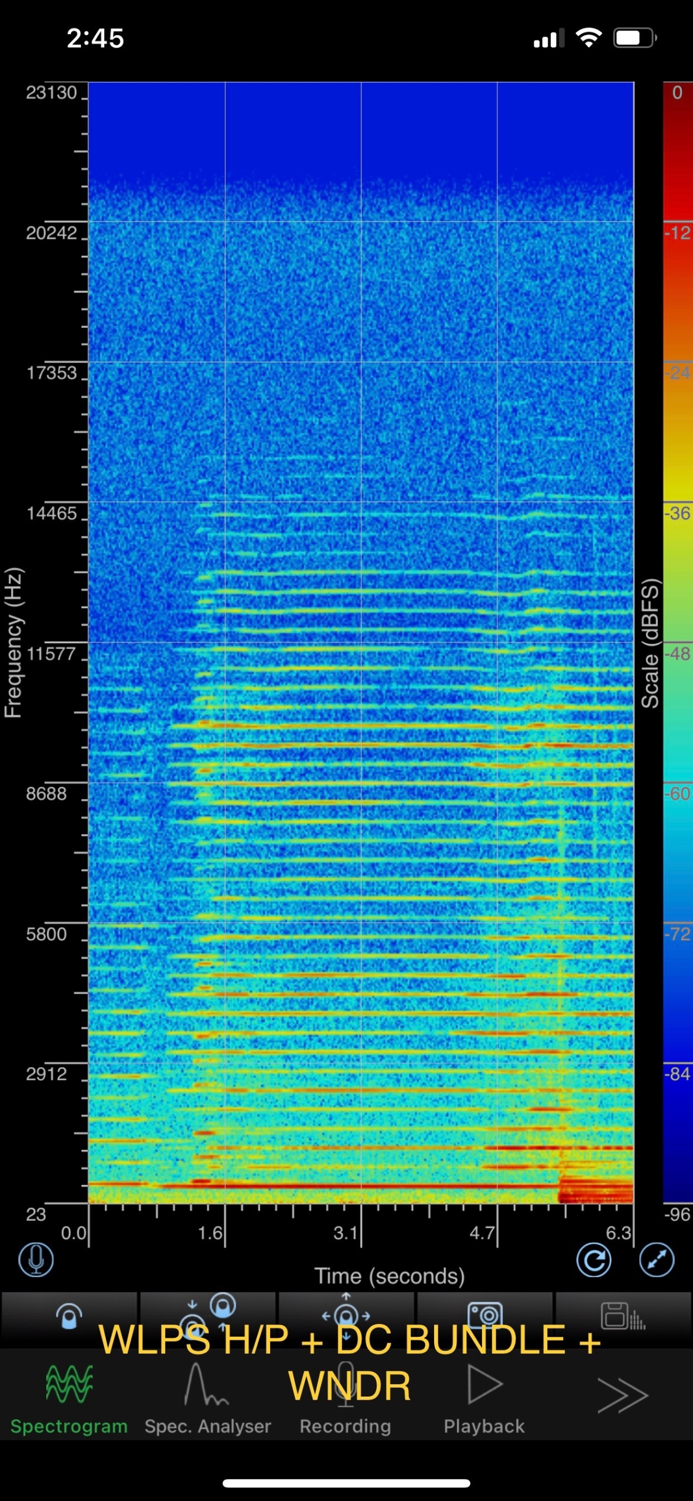The width and height of the screenshot is (693, 1501).
Task: Expand more tabs with double chevron
Action: point(623,1395)
